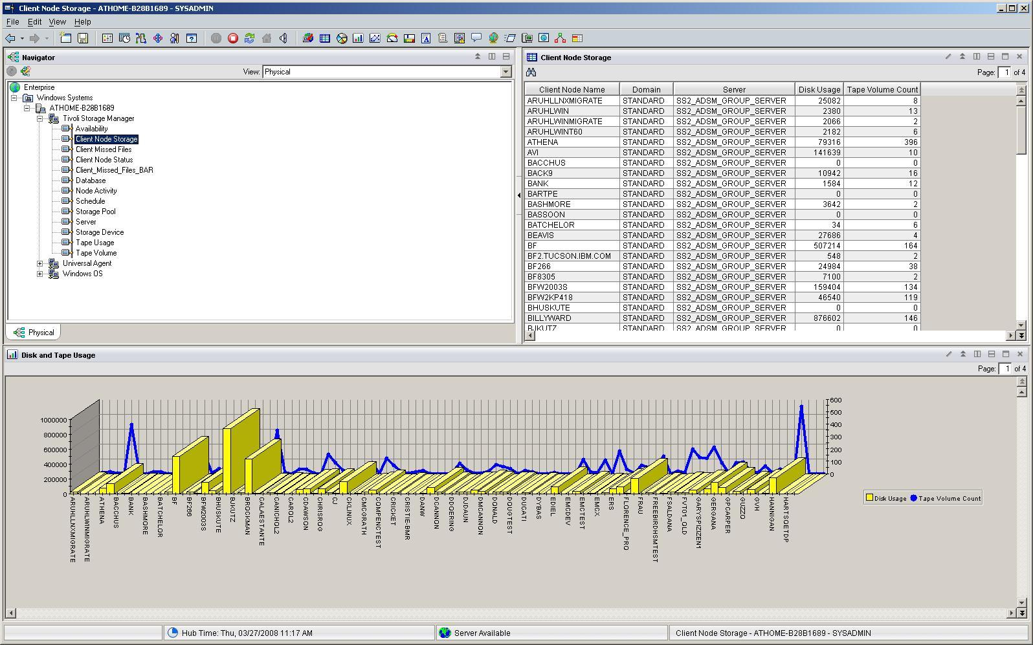Click the Server column header
This screenshot has width=1033, height=645.
point(734,89)
